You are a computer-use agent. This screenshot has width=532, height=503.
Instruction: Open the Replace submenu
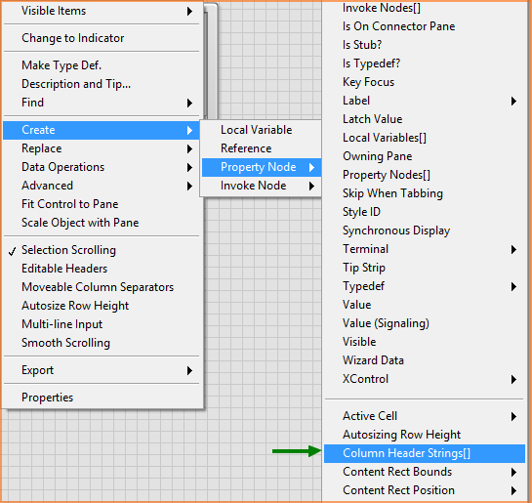point(102,148)
